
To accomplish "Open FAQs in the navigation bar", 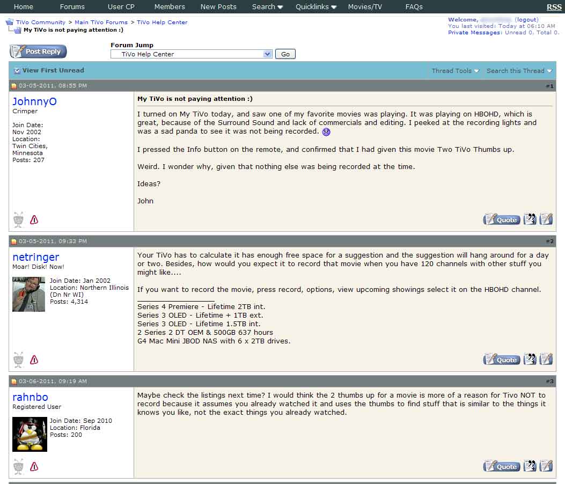I will [x=414, y=7].
